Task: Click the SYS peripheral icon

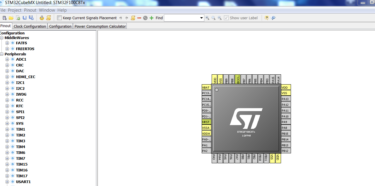Action: click(13, 123)
